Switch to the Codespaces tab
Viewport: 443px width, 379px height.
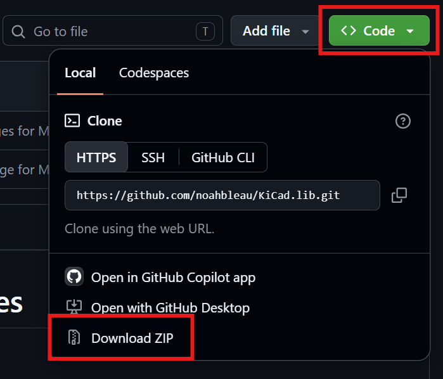click(154, 73)
